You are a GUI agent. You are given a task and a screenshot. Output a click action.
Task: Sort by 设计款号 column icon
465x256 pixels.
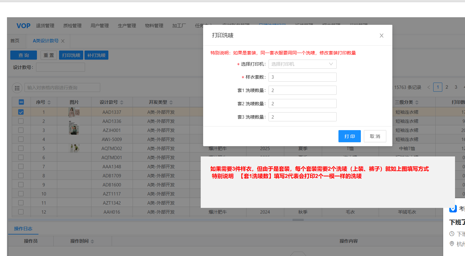click(122, 103)
